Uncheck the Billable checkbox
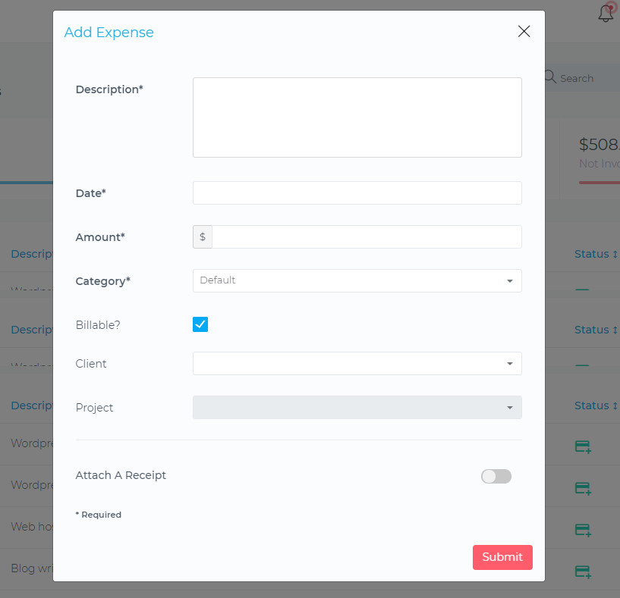620x598 pixels. (x=200, y=324)
